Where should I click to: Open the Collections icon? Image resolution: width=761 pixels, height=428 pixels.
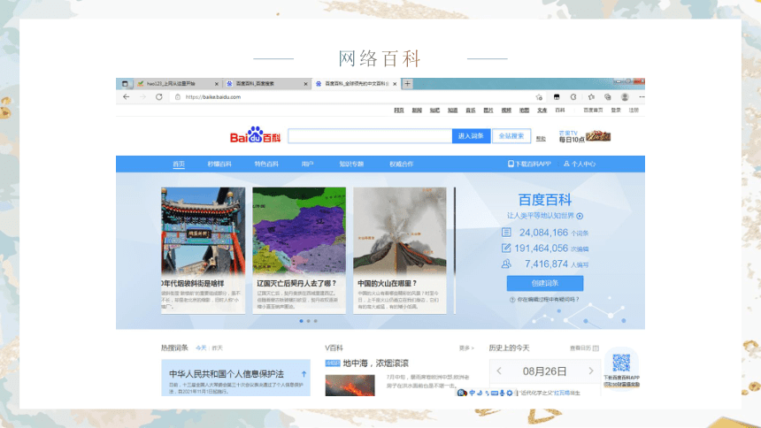(608, 97)
